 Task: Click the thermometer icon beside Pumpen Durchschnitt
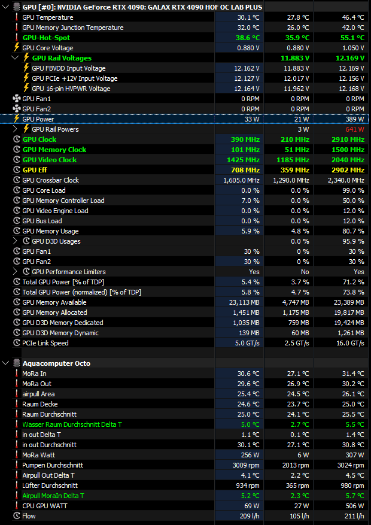click(x=16, y=465)
